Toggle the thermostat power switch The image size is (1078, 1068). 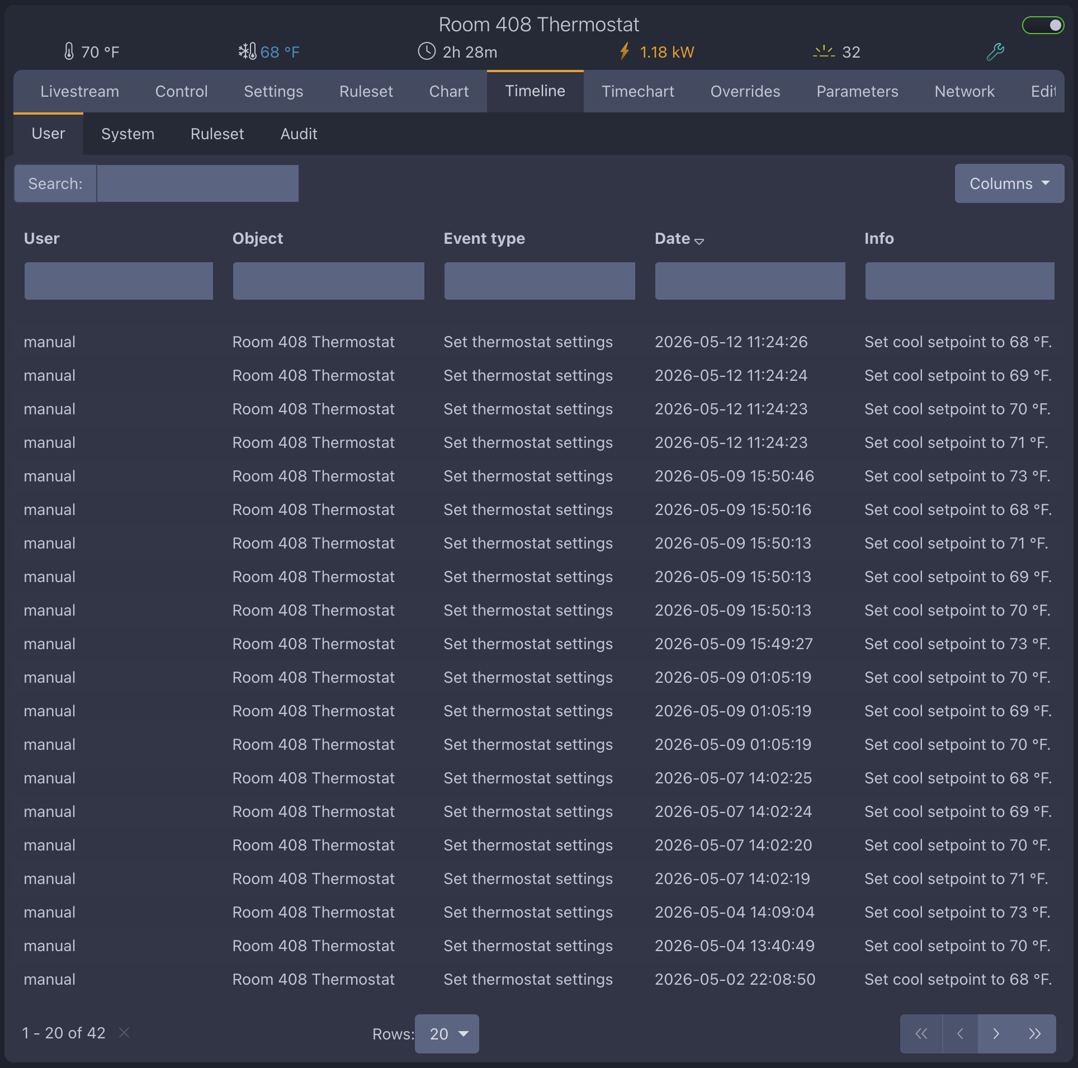tap(1043, 25)
